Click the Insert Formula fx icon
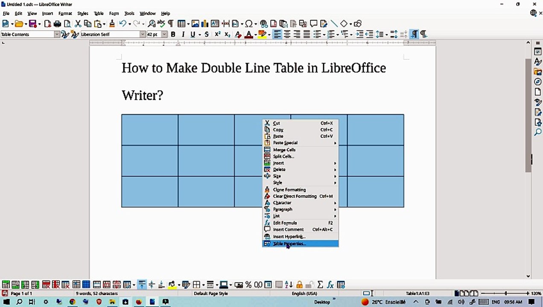 (x=330, y=285)
